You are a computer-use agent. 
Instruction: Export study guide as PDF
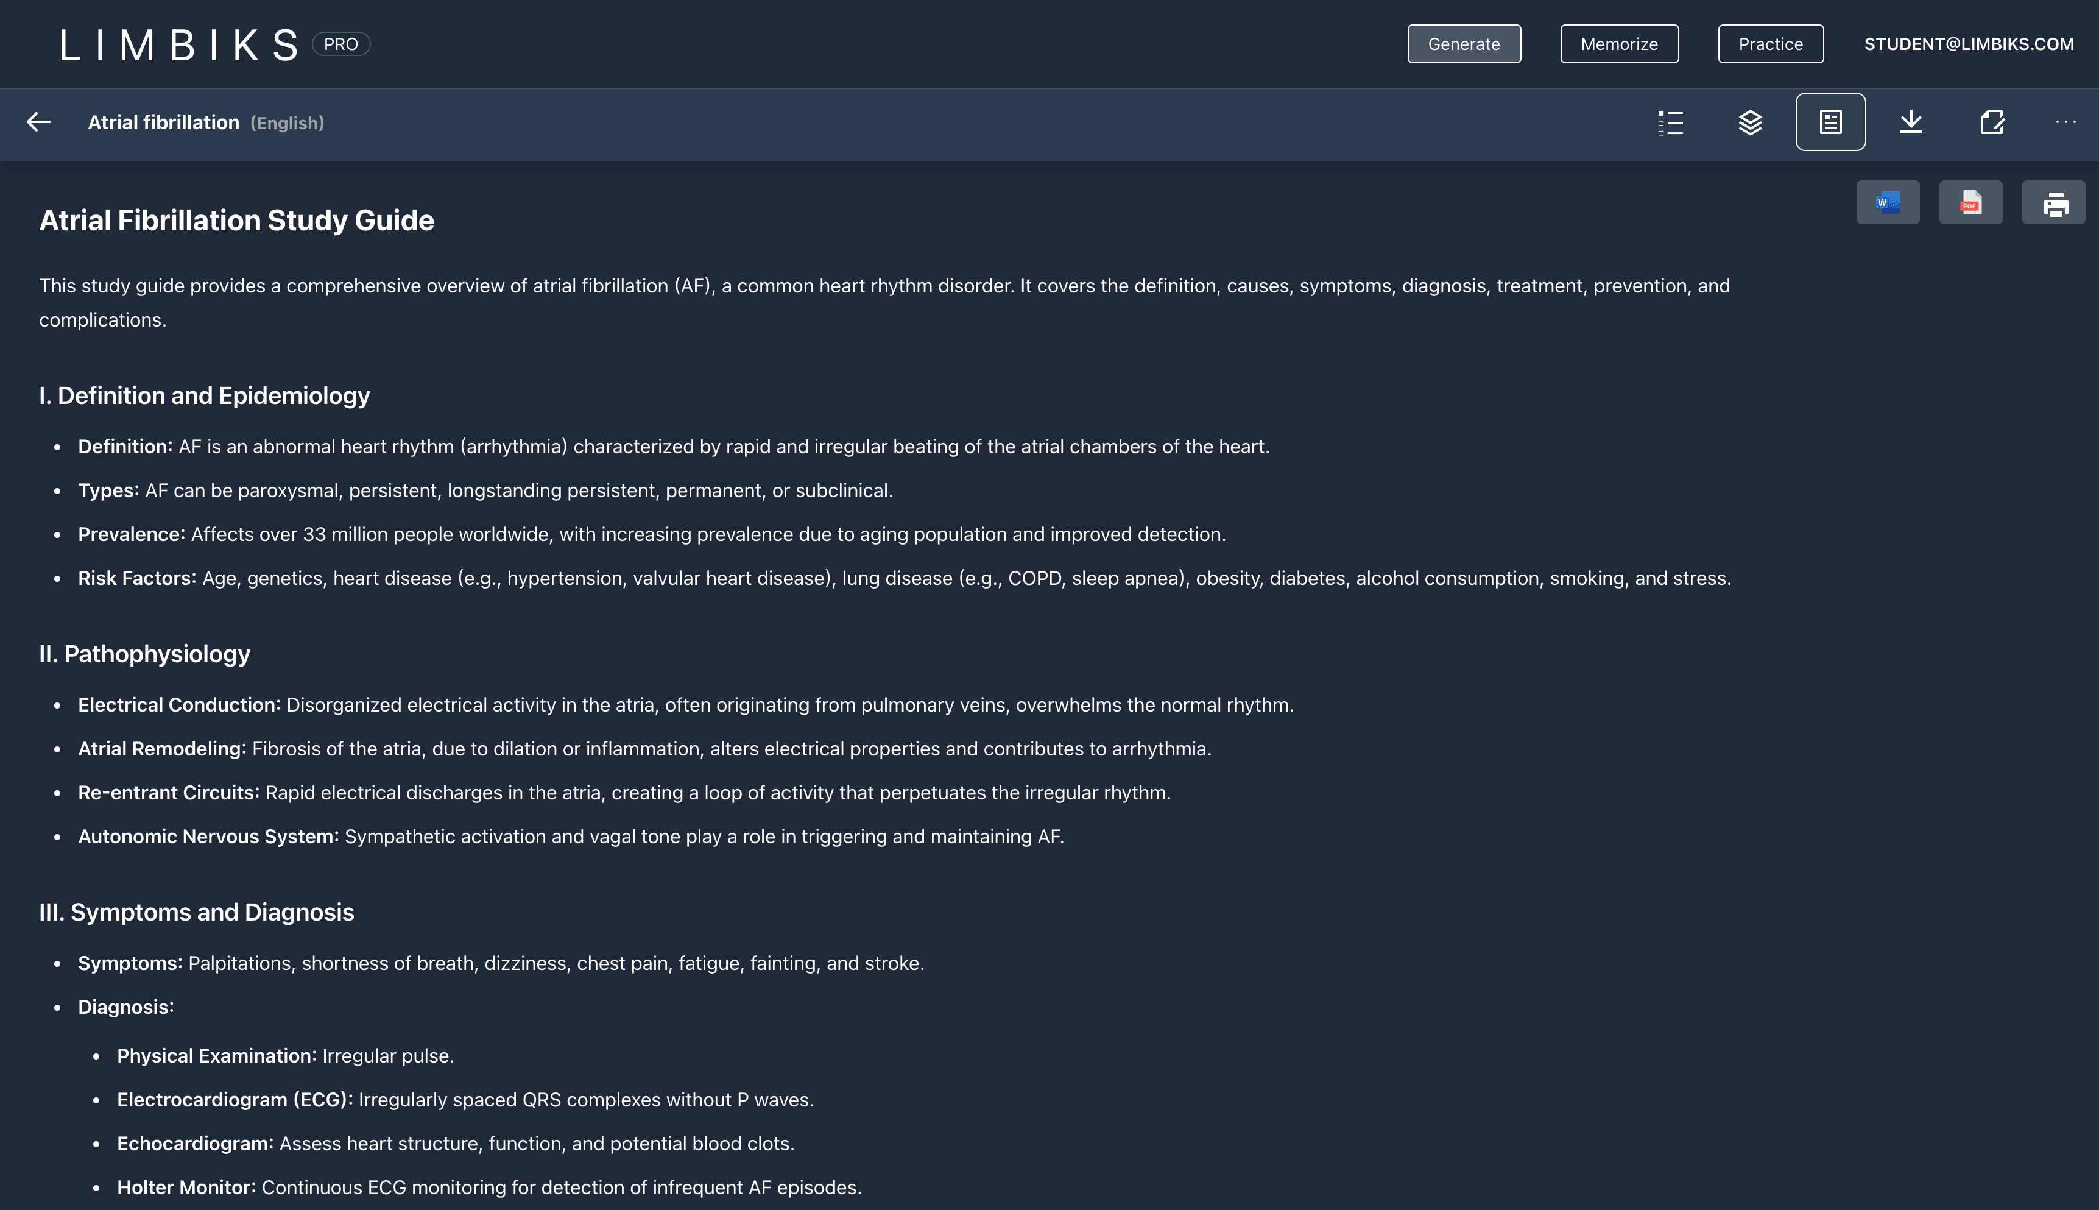1970,203
